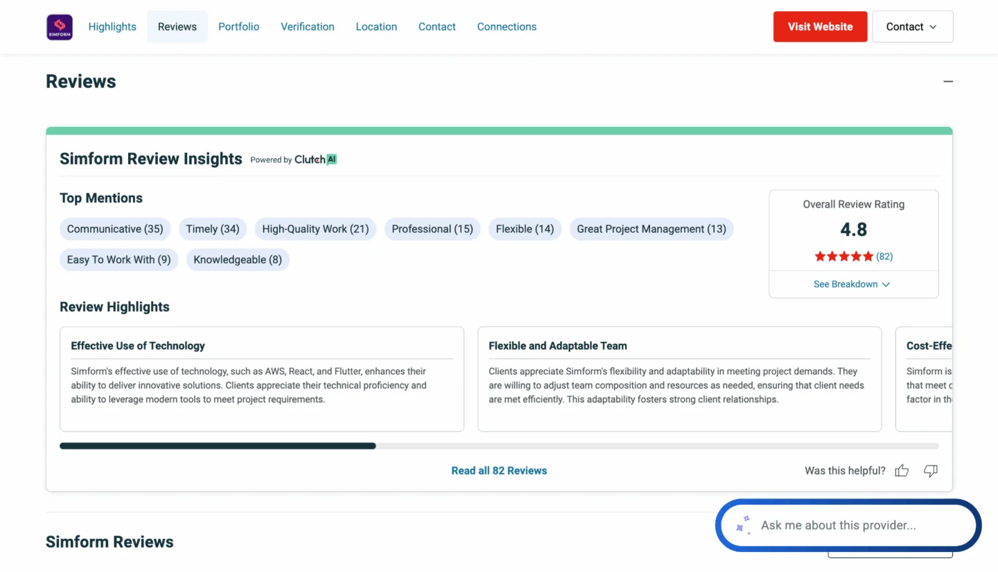The width and height of the screenshot is (998, 572).
Task: Open the Effective Use of Technology card
Action: [262, 379]
